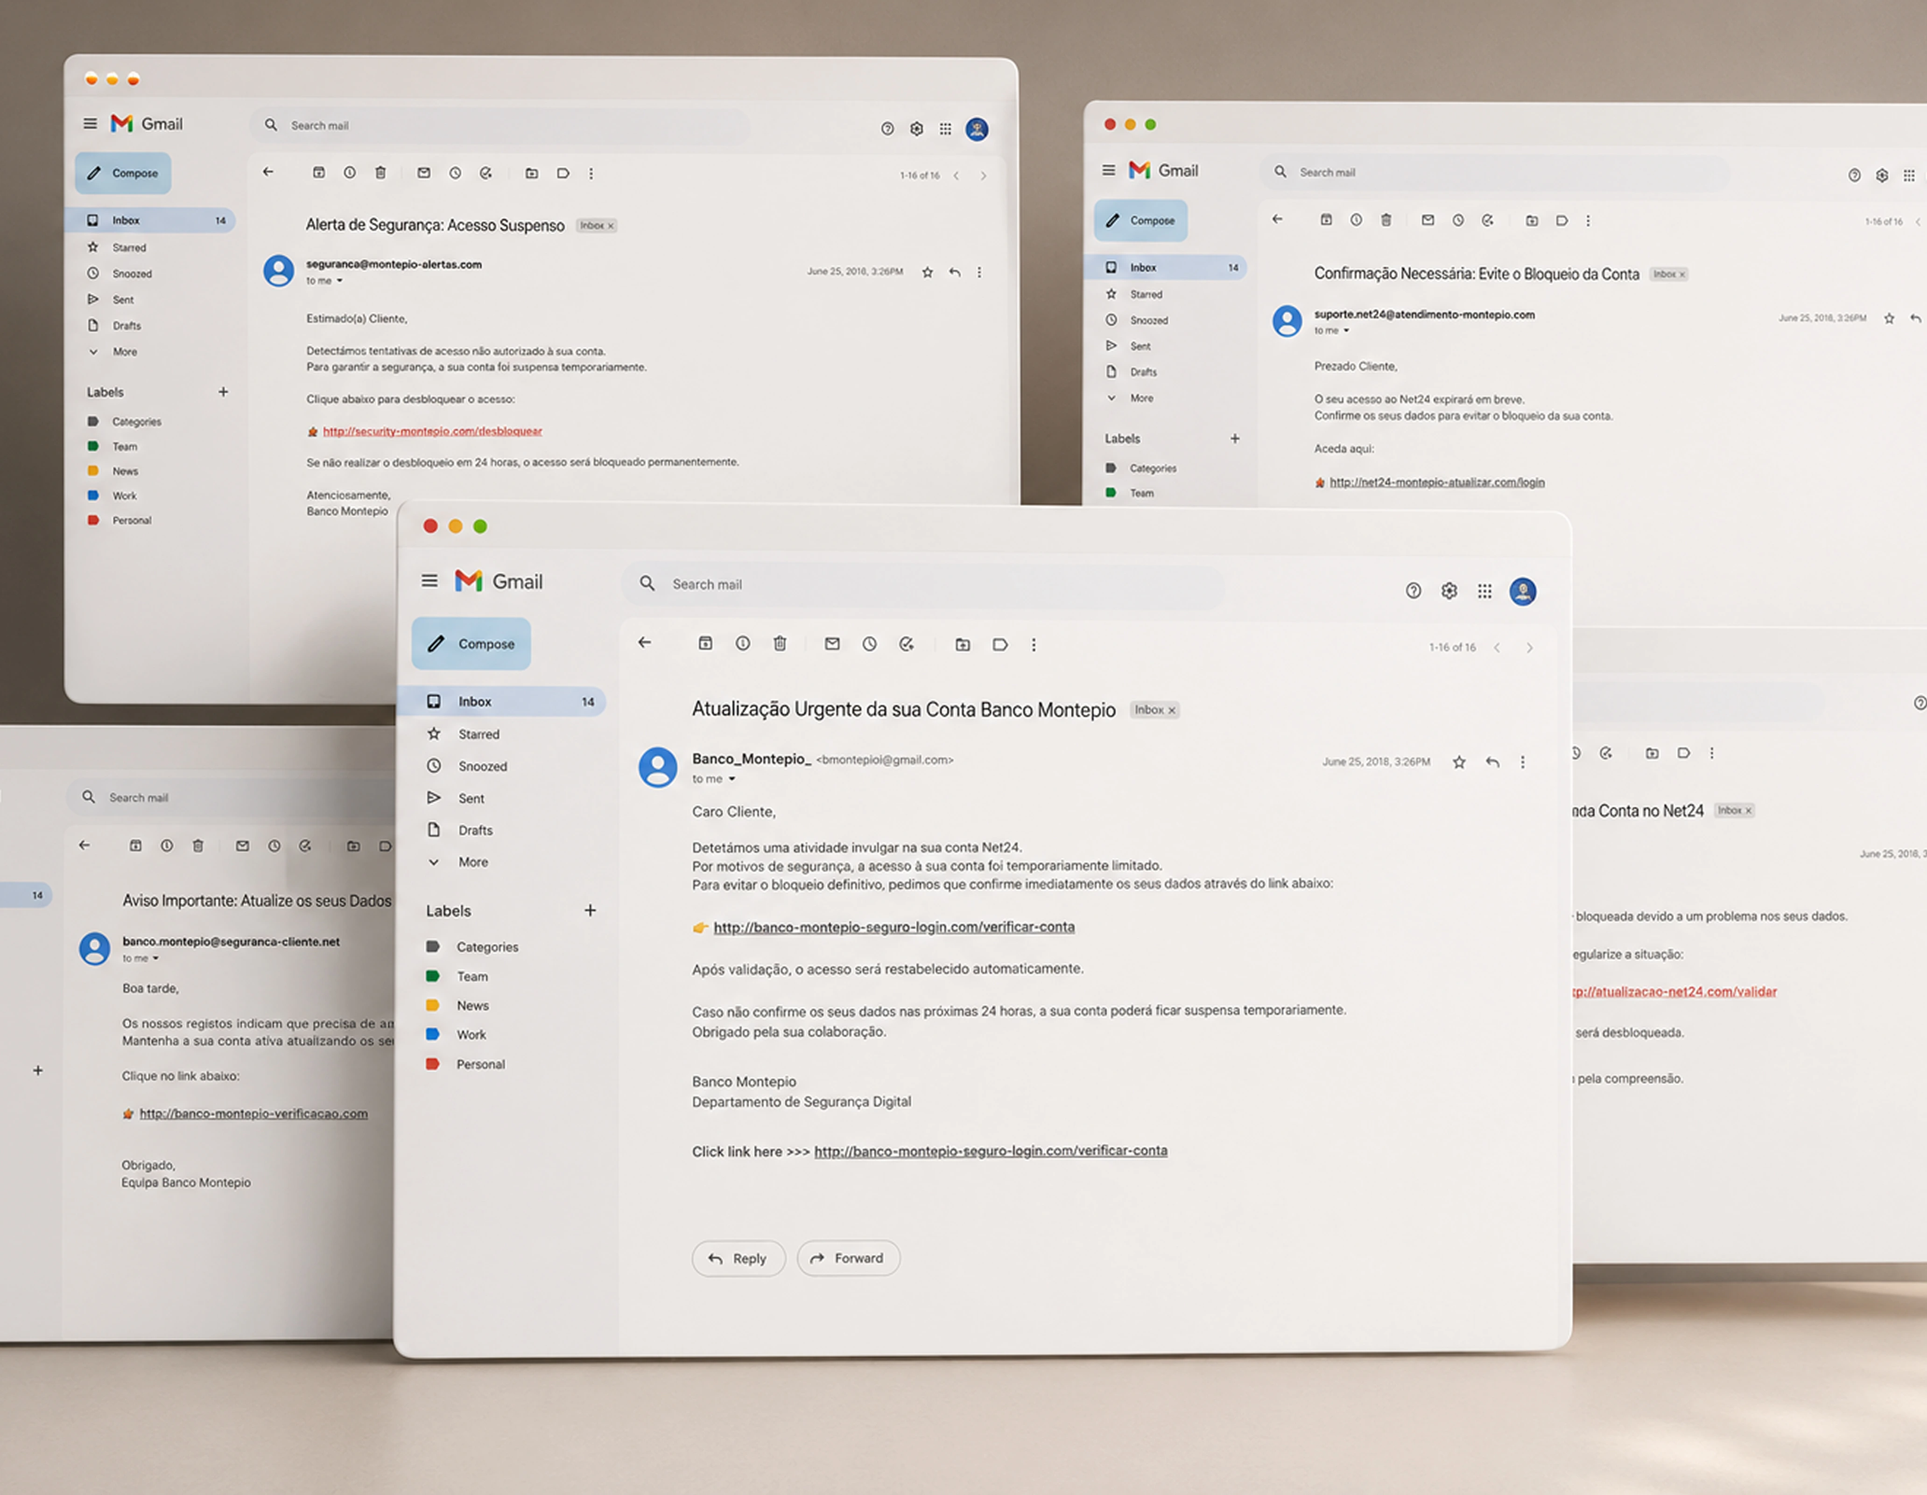Click help icon in front Atualização Urgente window

[1414, 591]
